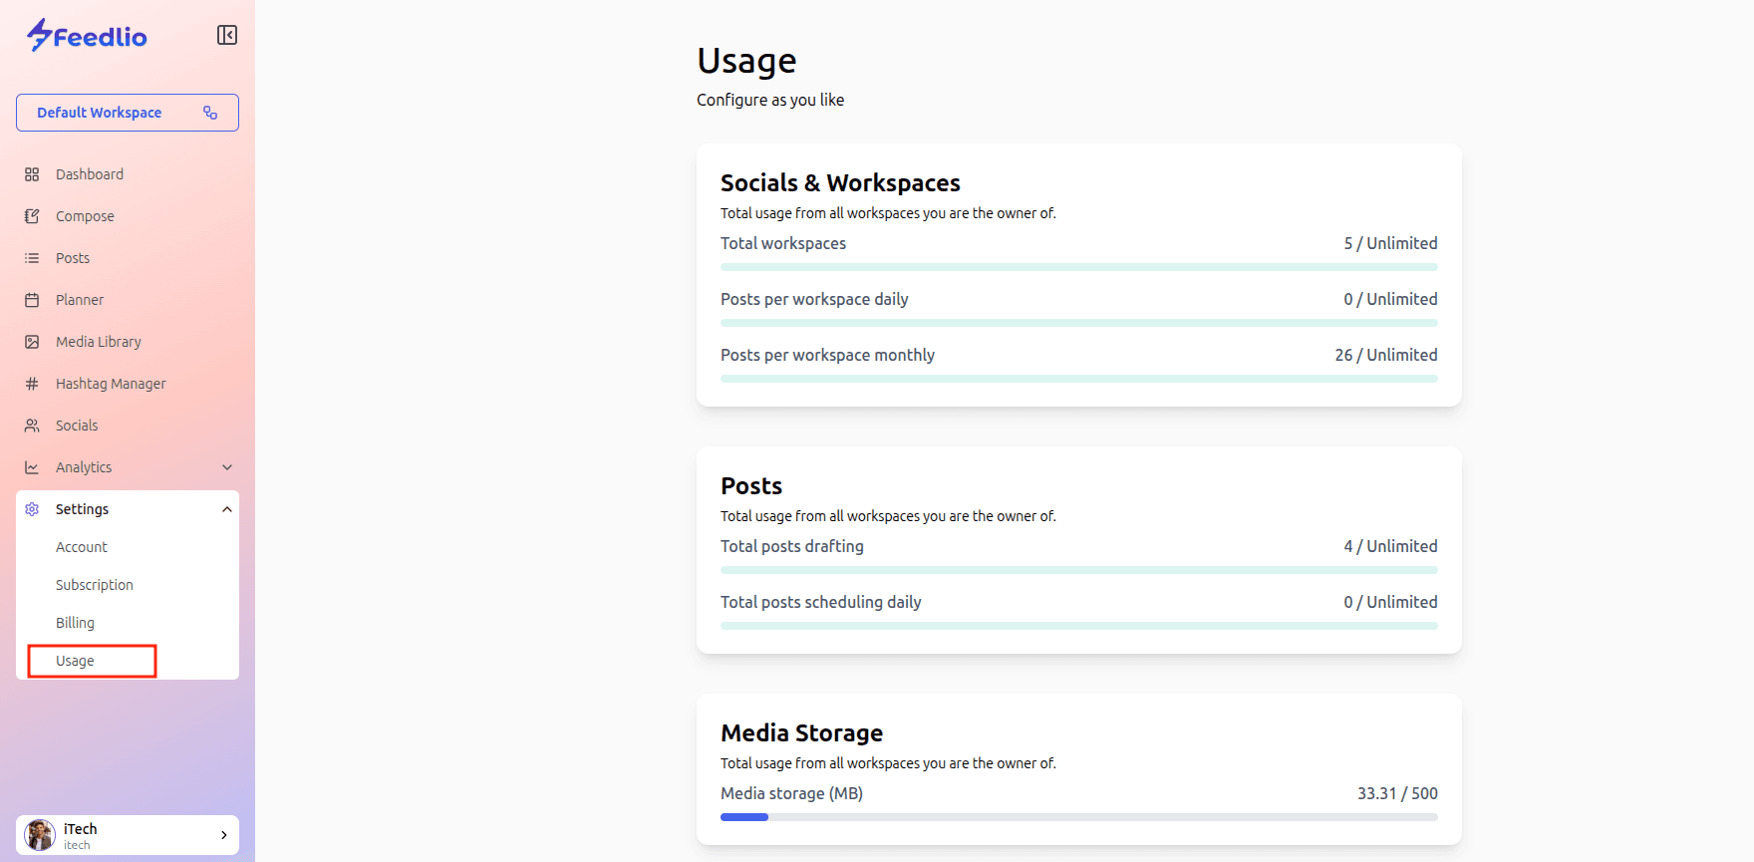
Task: Click the Planner calendar icon
Action: 32,300
